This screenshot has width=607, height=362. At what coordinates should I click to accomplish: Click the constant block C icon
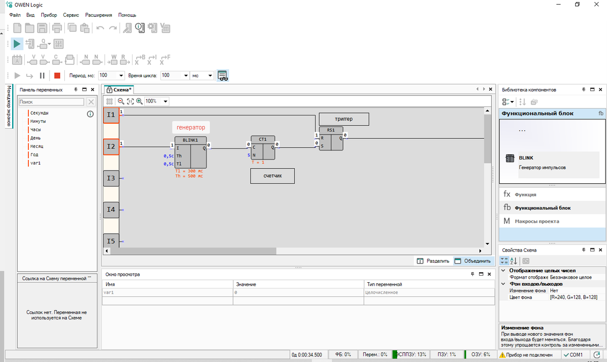click(x=57, y=60)
